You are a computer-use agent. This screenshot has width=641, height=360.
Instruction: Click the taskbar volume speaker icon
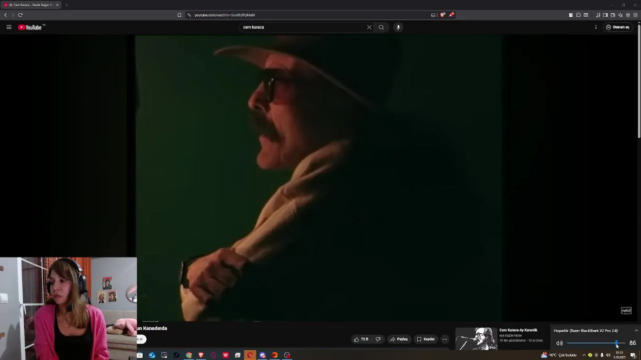608,355
